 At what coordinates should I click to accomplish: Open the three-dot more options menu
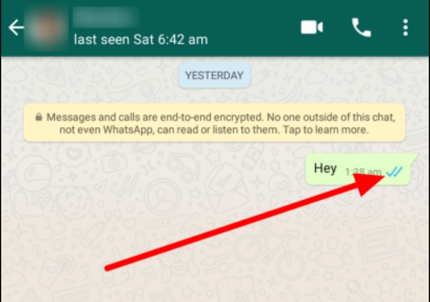click(x=405, y=27)
